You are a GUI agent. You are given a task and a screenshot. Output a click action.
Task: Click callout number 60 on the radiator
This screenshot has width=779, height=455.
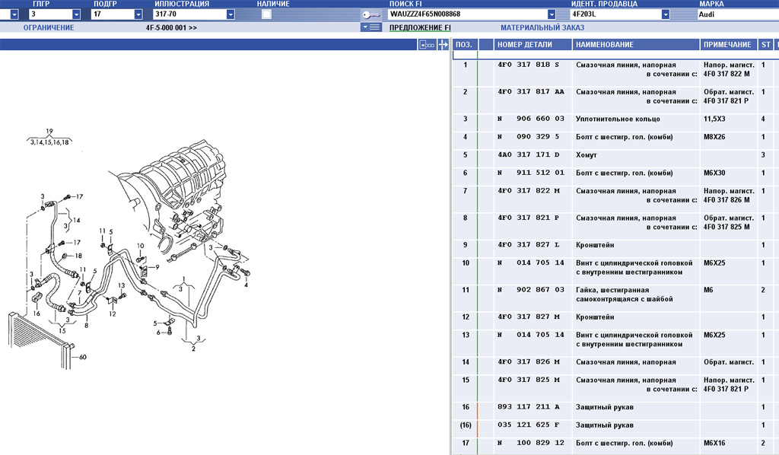pyautogui.click(x=82, y=357)
